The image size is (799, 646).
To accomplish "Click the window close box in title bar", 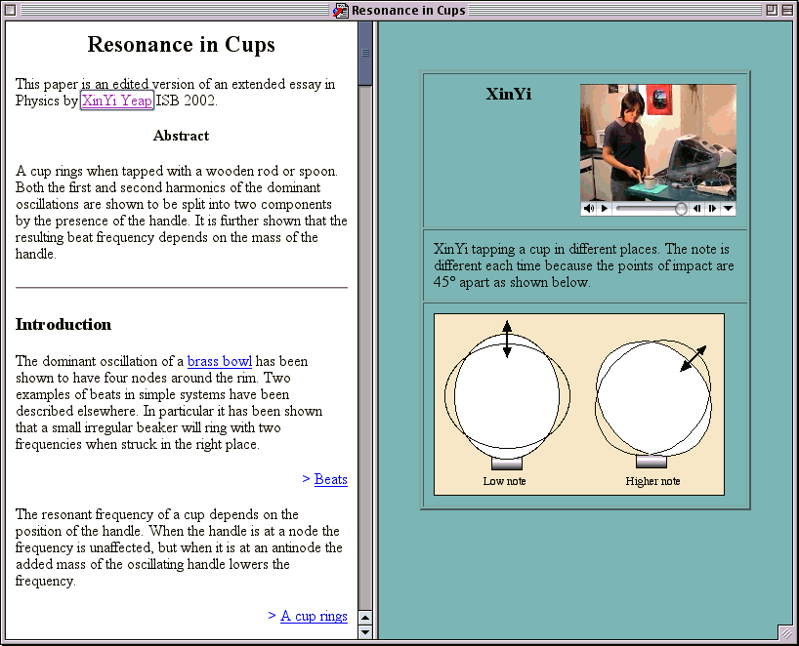I will pos(10,10).
